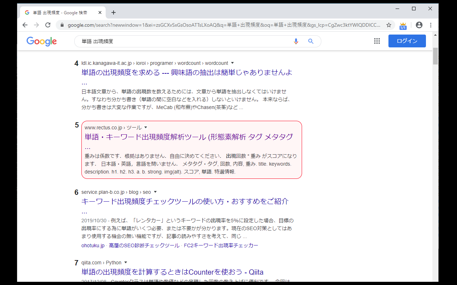Expand the dropdown arrow beside qiita.com › Python
Viewport: 457px width, 285px height.
coord(126,263)
